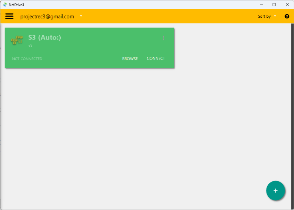Click the NOT CONNECTED status label
The height and width of the screenshot is (210, 294).
(27, 59)
